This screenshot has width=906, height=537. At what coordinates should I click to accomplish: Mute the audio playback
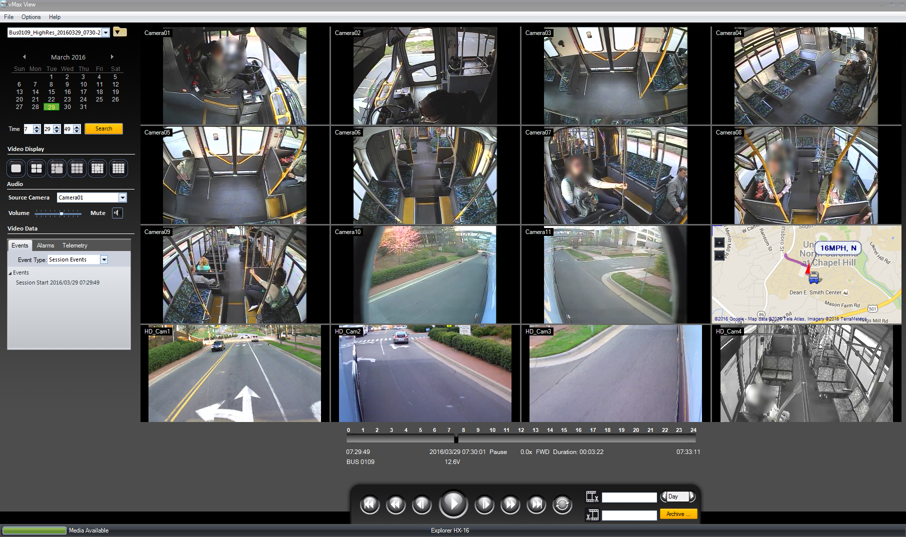point(117,212)
